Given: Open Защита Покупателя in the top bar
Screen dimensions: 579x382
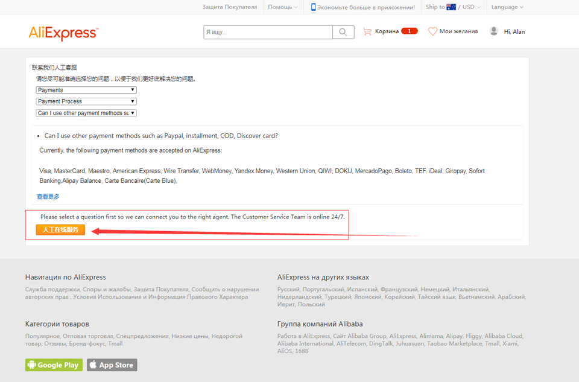Looking at the screenshot, I should coord(230,7).
